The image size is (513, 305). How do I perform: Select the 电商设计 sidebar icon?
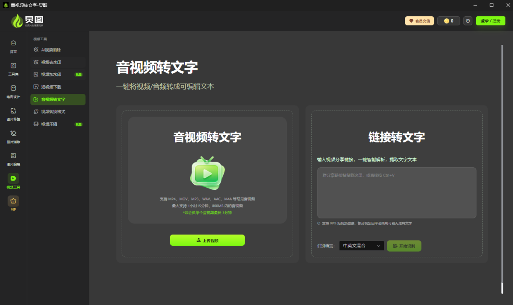(x=13, y=88)
